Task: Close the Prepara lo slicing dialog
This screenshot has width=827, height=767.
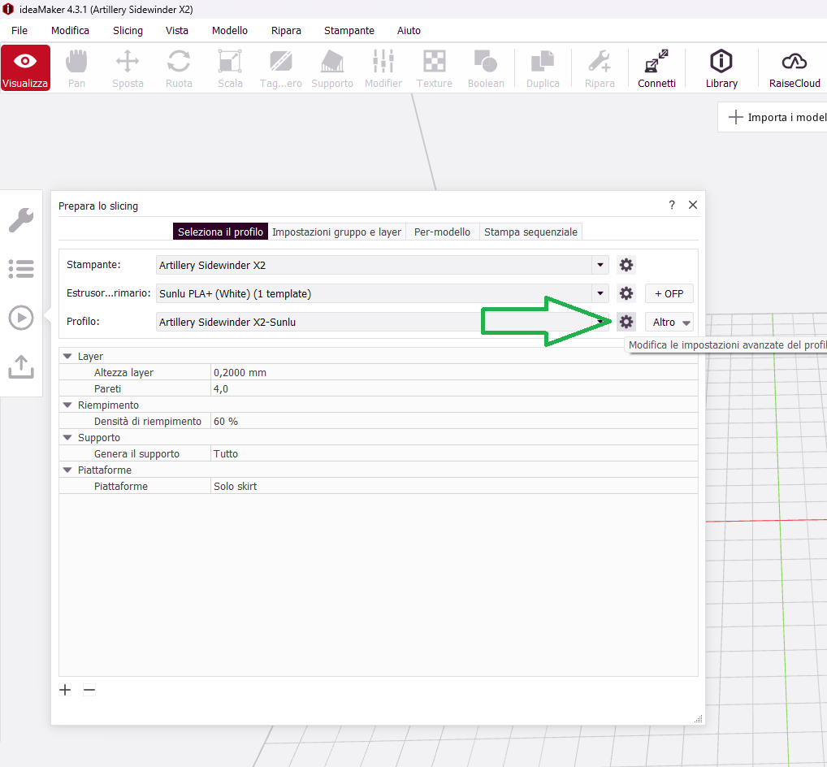Action: (x=693, y=205)
